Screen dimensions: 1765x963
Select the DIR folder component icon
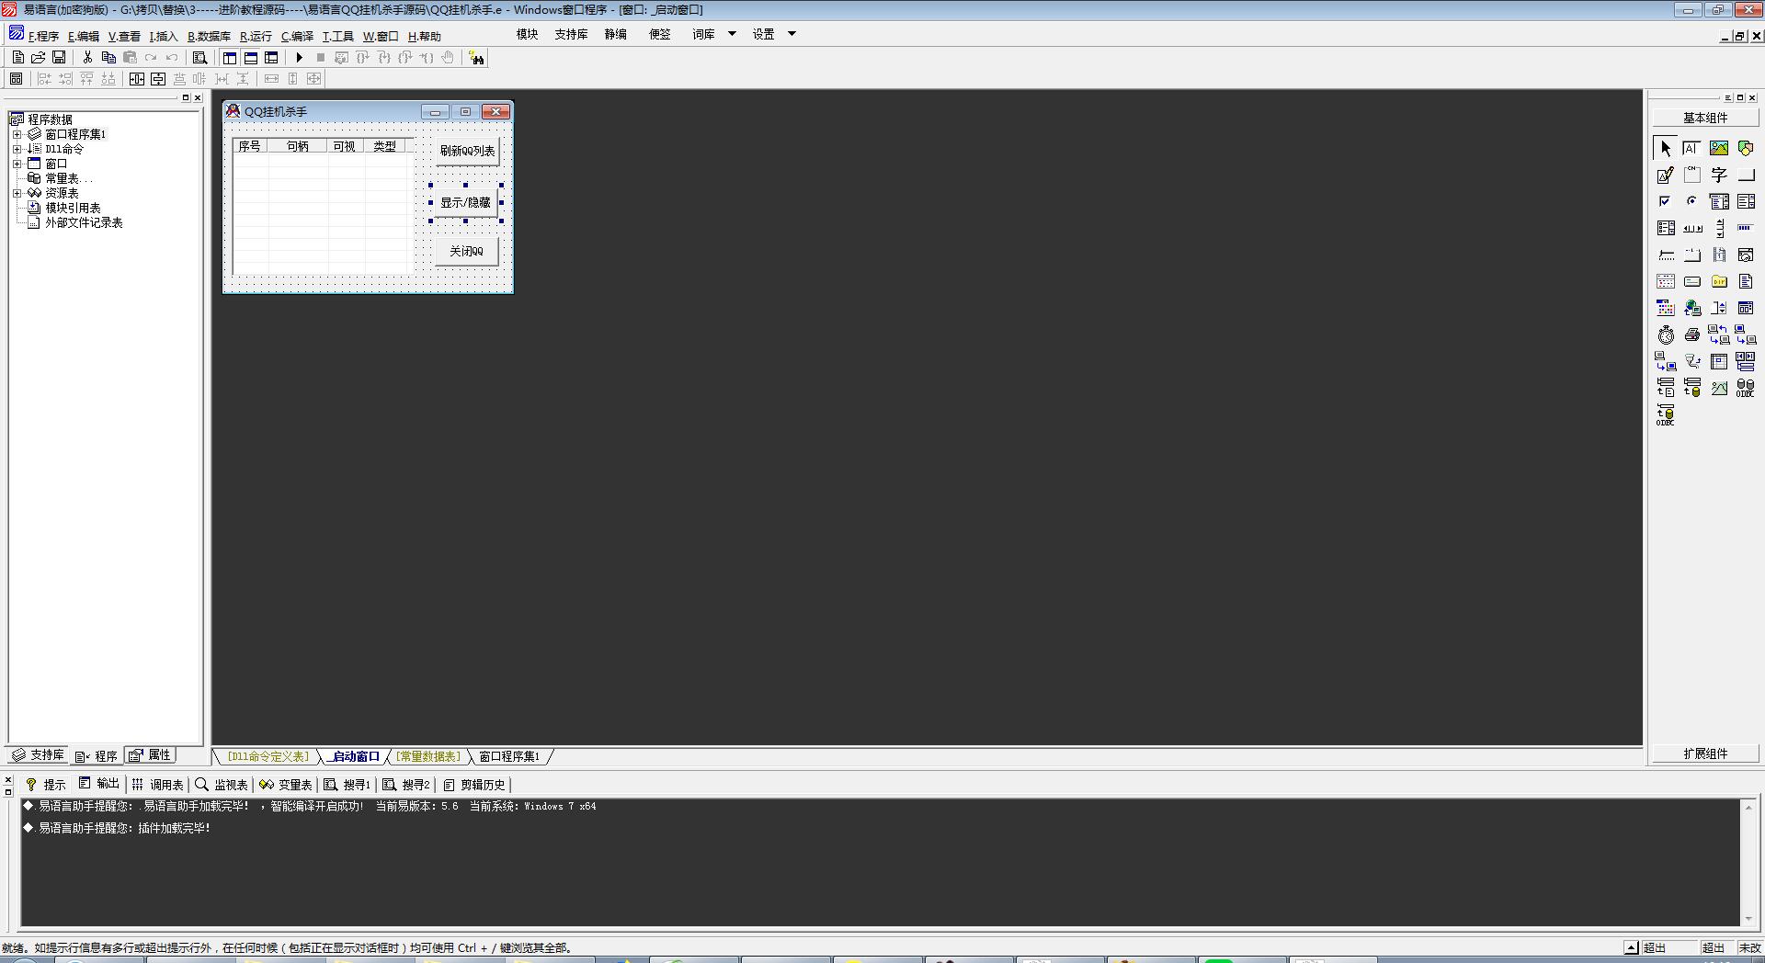click(x=1719, y=281)
